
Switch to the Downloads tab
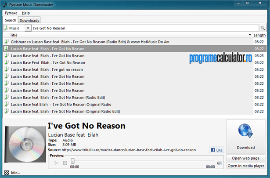coord(29,21)
